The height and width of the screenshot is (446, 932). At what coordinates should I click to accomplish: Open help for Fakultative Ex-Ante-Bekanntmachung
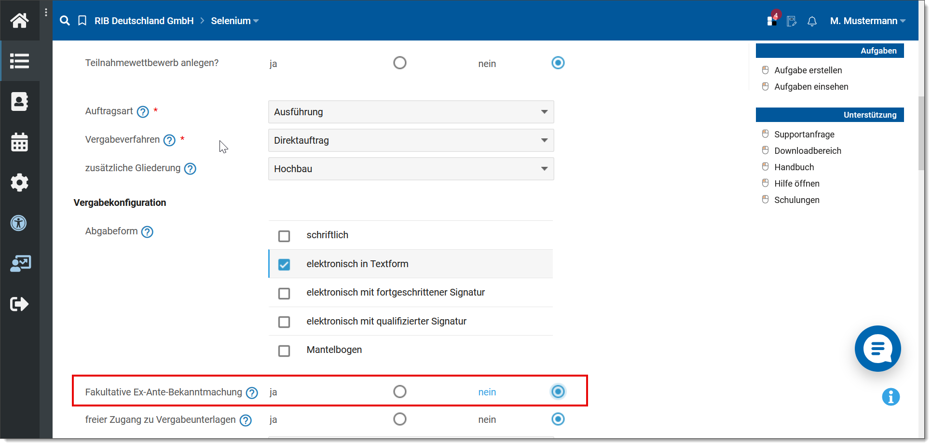click(252, 393)
